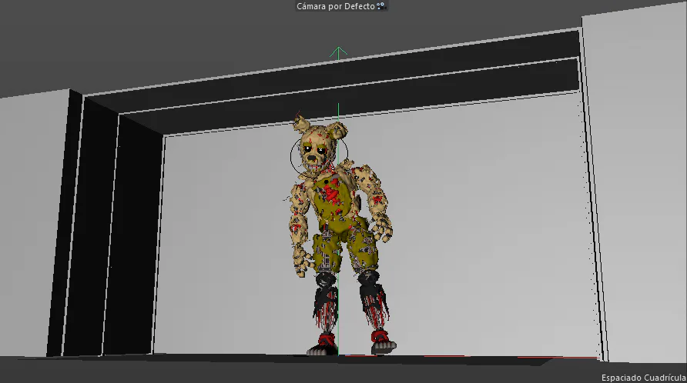Click the green Y-axis arrow handle

coord(338,52)
